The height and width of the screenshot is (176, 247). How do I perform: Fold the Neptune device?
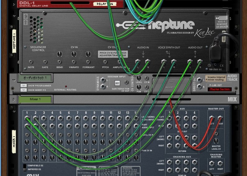14,16
